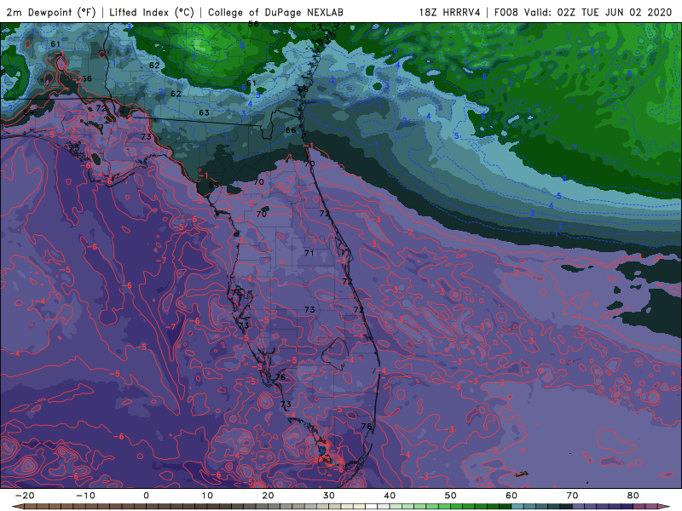Click the "College of DuPage NEXLAB" text
Image resolution: width=682 pixels, height=511 pixels.
[275, 12]
